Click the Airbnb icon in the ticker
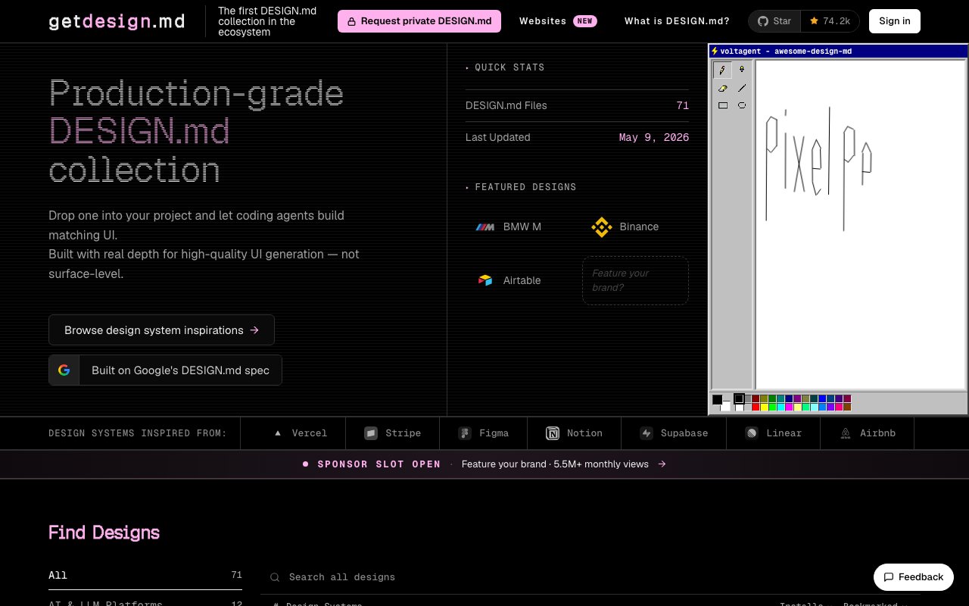The height and width of the screenshot is (606, 969). [x=846, y=433]
